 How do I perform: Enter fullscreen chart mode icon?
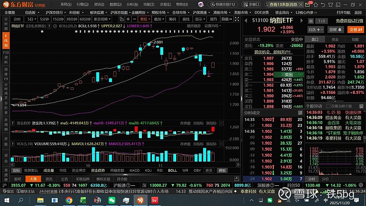(x=237, y=19)
